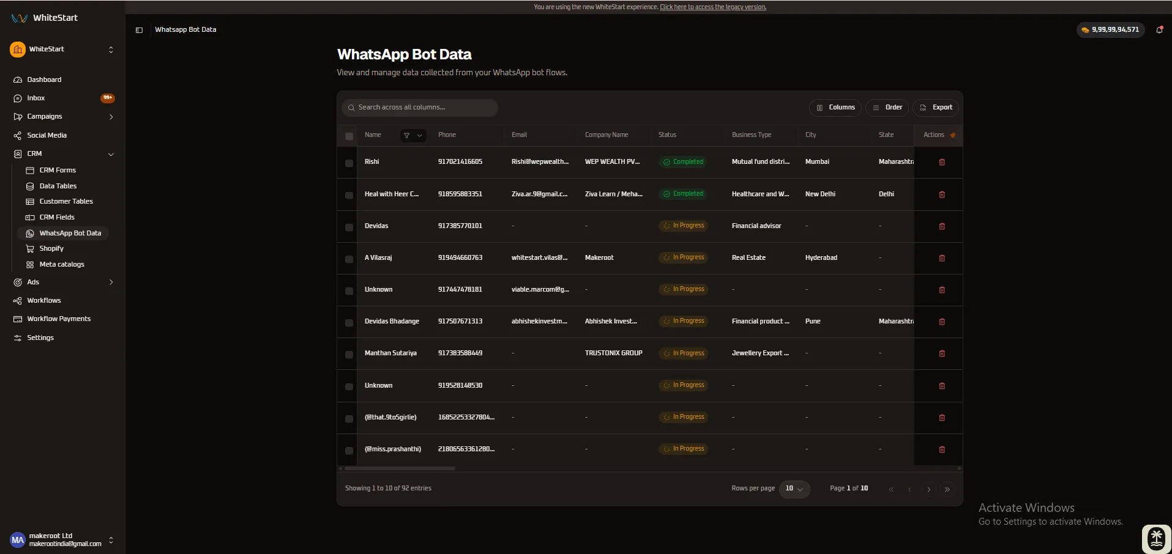1172x554 pixels.
Task: Open Meta catalogs under CRM
Action: pos(62,264)
